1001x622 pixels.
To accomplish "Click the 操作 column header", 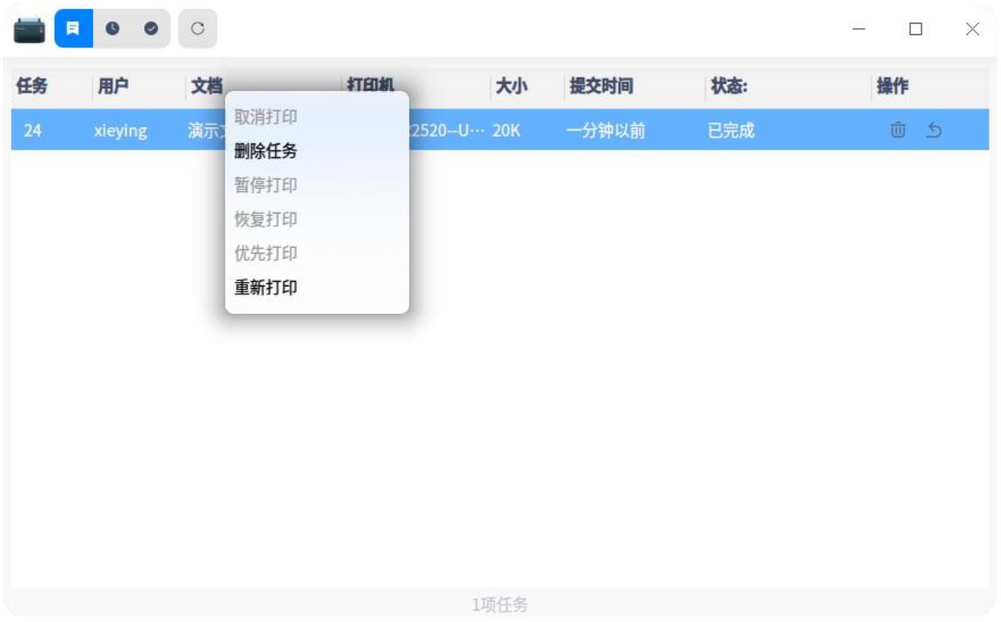I will click(x=892, y=87).
